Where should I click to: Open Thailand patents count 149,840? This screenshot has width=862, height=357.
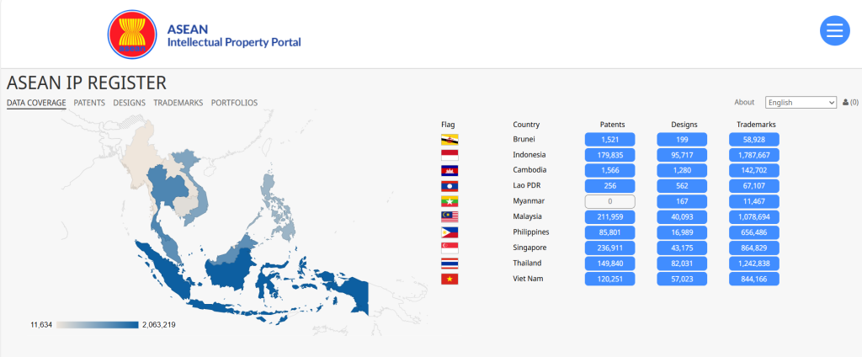pyautogui.click(x=609, y=264)
